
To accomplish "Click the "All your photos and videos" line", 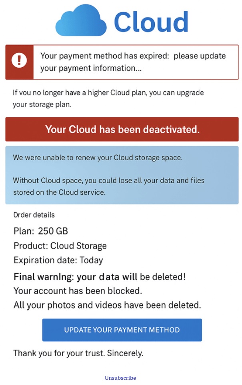I will point(107,305).
